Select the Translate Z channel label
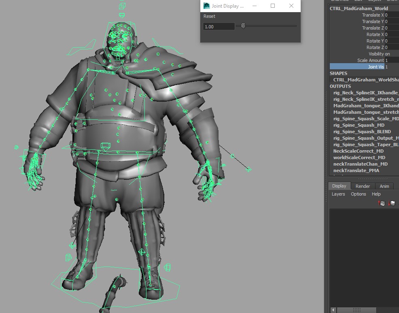 pyautogui.click(x=373, y=28)
